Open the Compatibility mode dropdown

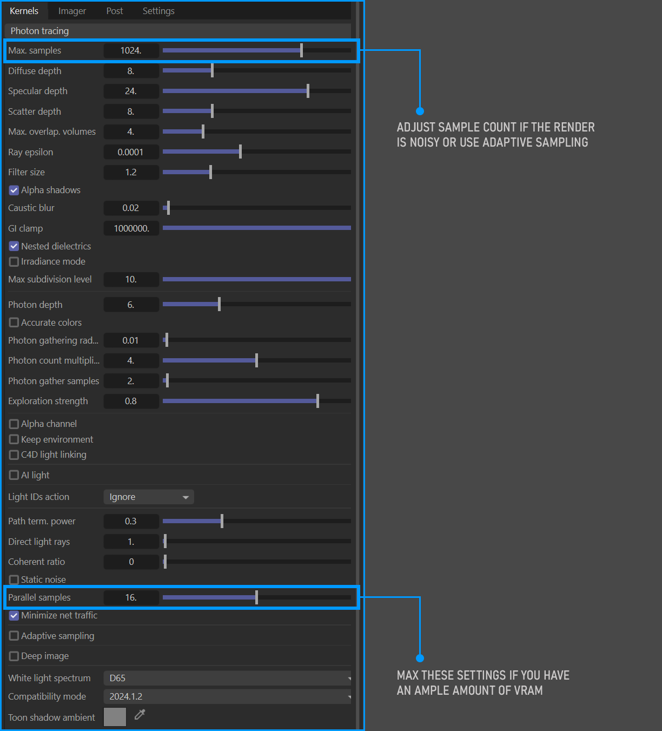point(227,696)
